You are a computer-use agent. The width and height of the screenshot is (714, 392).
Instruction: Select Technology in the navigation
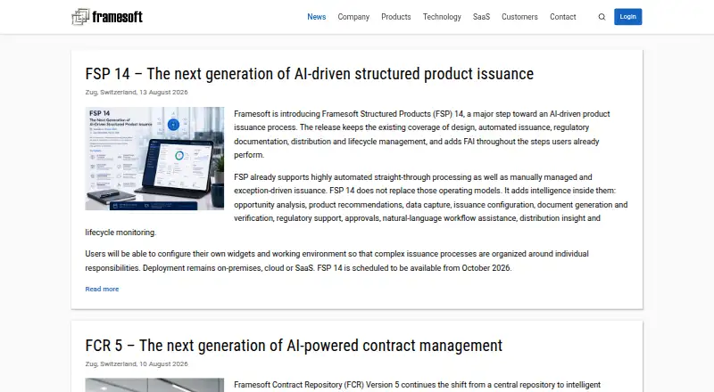coord(442,17)
